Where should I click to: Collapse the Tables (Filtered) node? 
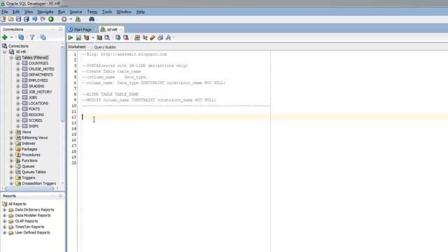pos(11,57)
